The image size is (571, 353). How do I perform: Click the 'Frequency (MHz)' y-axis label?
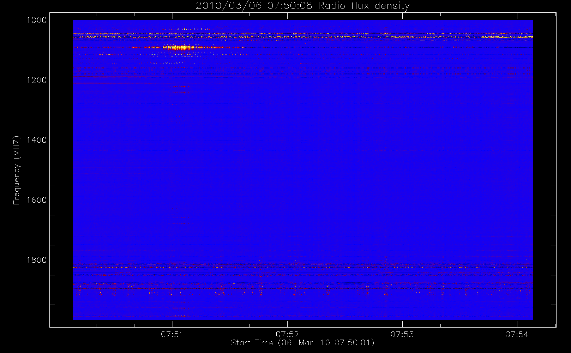(x=17, y=170)
